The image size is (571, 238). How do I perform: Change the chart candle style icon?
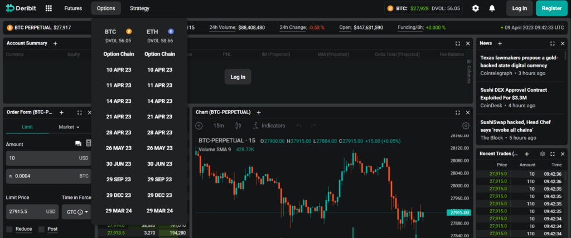(x=239, y=126)
